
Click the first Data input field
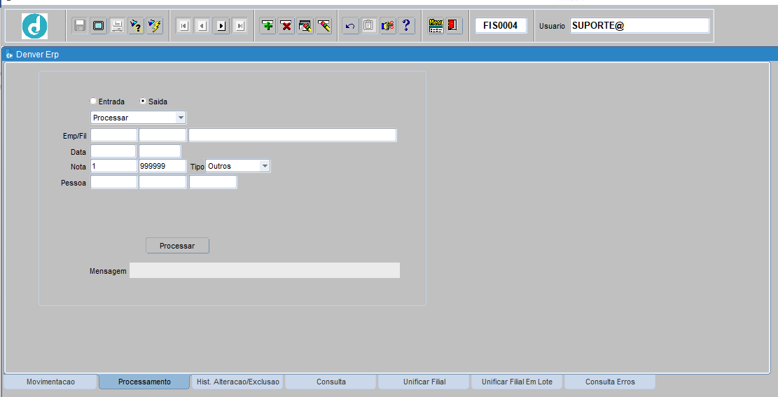click(x=113, y=151)
